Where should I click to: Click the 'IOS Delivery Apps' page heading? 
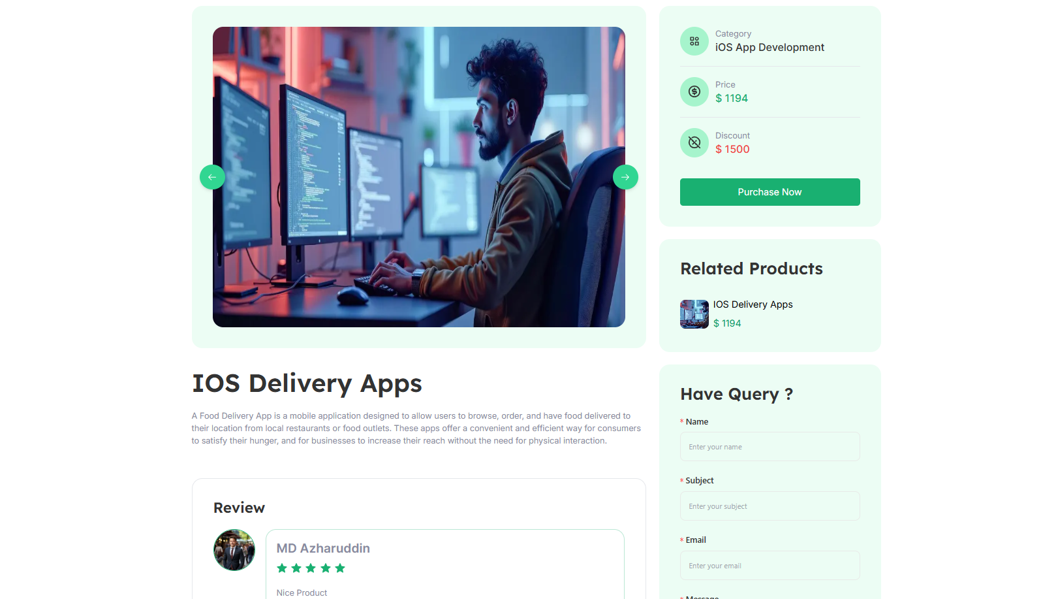point(307,383)
